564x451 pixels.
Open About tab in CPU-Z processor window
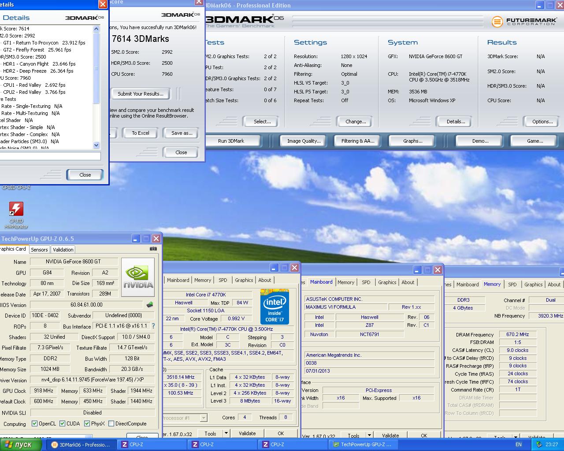(265, 280)
